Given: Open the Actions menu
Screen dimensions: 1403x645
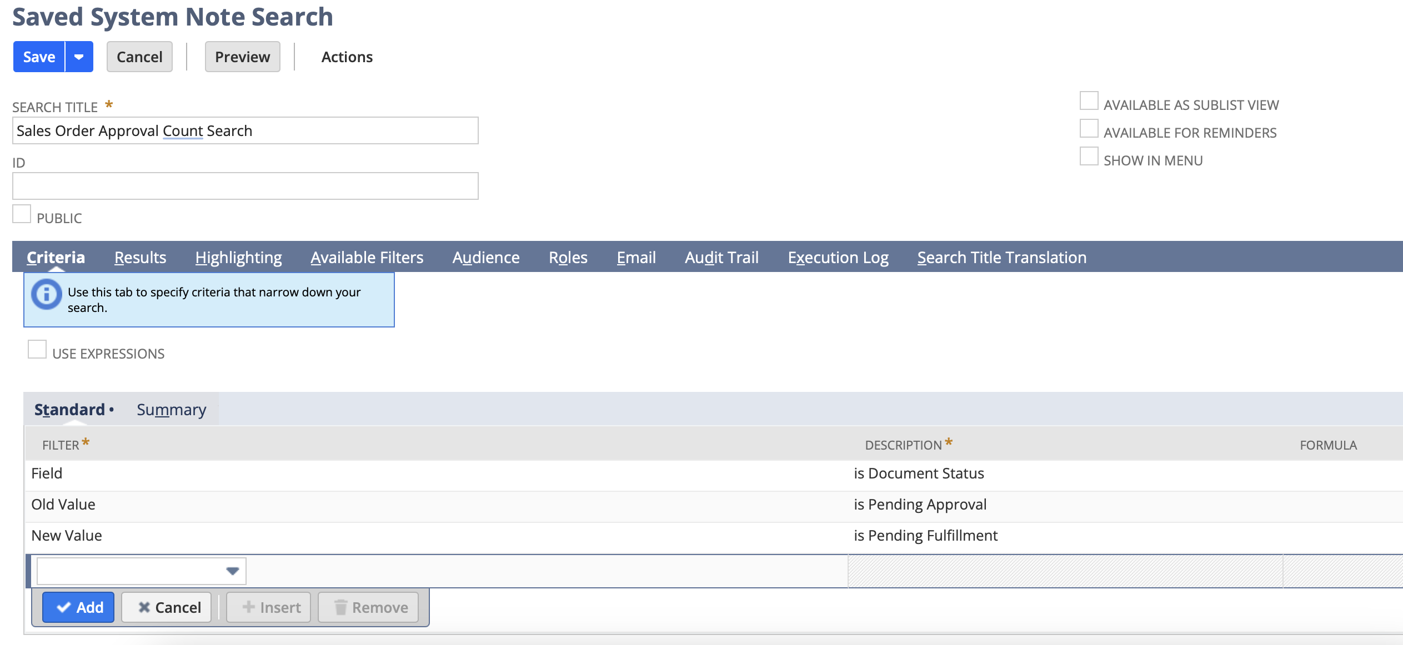Looking at the screenshot, I should (x=347, y=57).
